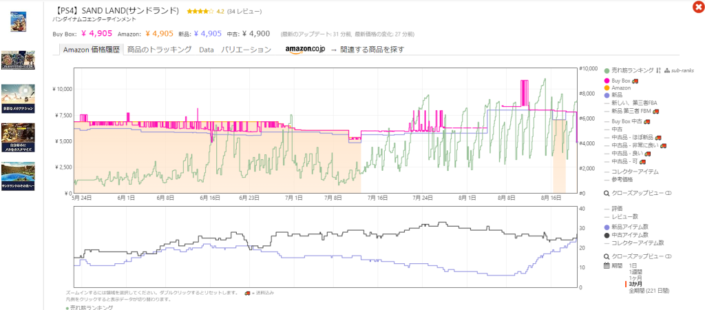Select the 1週間 time range
705x310 pixels.
coord(638,271)
